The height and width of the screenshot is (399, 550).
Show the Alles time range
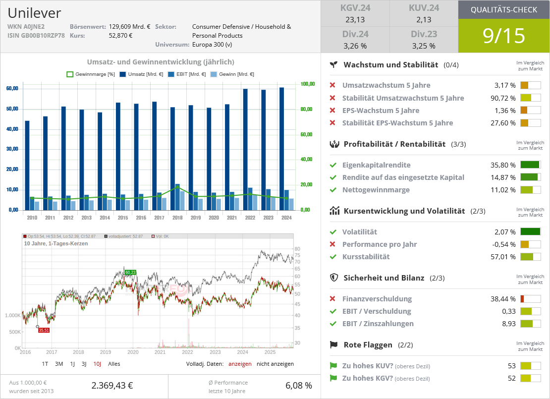pyautogui.click(x=114, y=364)
